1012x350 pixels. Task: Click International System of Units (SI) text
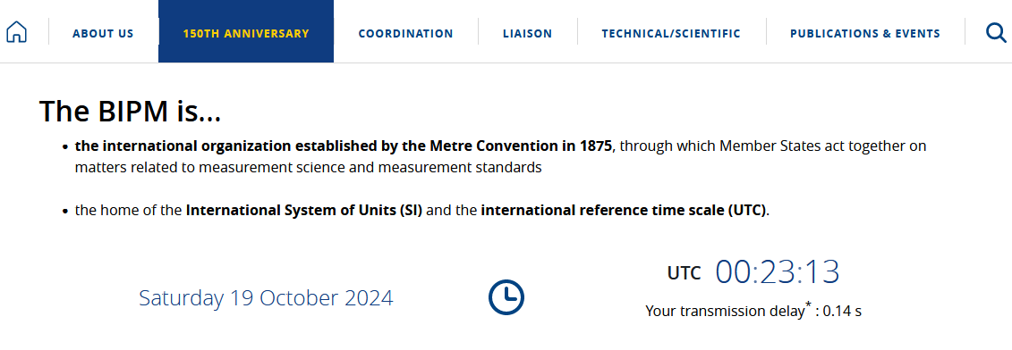(x=304, y=210)
